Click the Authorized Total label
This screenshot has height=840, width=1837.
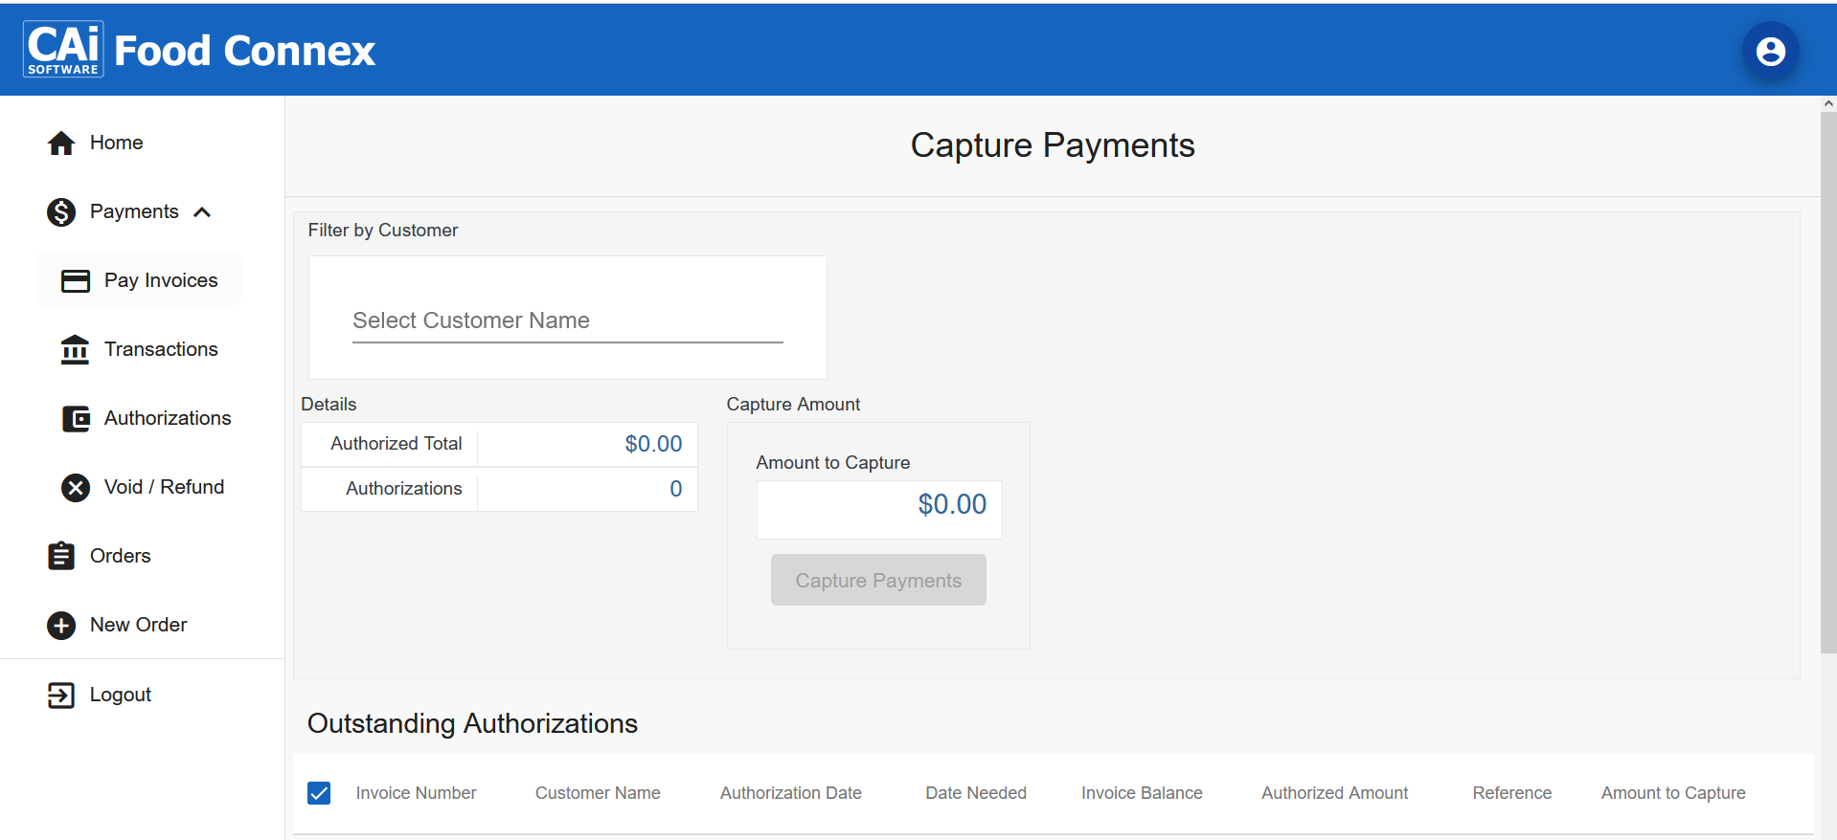397,444
